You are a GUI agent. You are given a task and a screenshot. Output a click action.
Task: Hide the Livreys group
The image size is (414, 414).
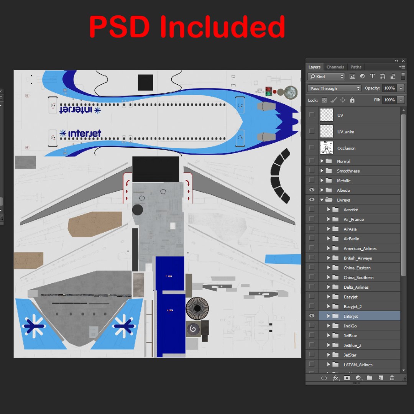[312, 200]
